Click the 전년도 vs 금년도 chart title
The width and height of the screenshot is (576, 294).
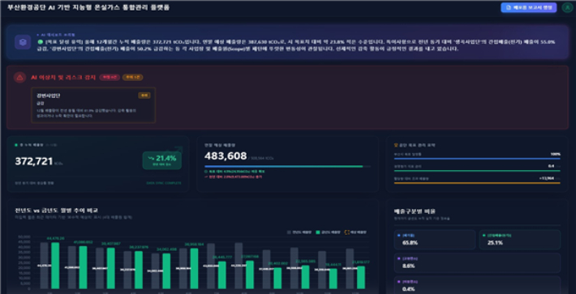point(56,211)
